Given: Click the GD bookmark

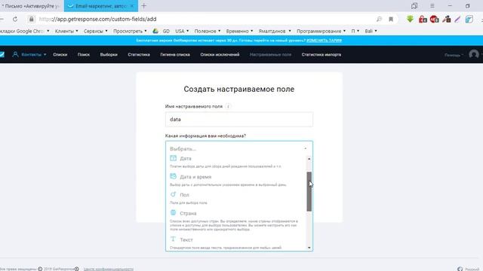Looking at the screenshot, I should 166,31.
